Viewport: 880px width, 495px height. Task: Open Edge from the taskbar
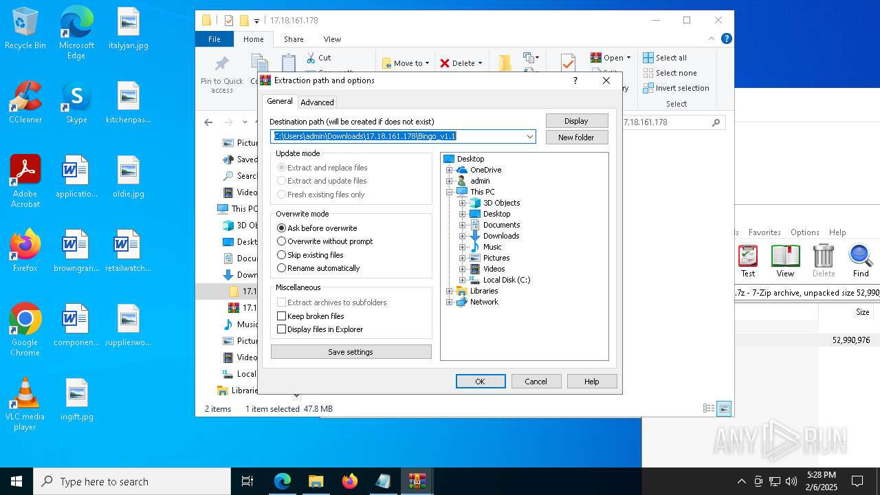point(283,481)
